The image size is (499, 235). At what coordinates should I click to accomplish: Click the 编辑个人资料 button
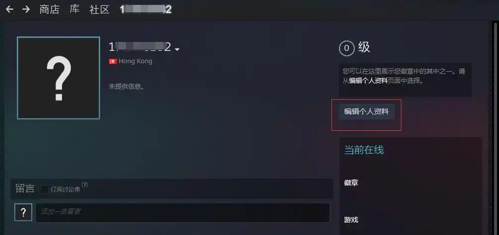tap(367, 112)
